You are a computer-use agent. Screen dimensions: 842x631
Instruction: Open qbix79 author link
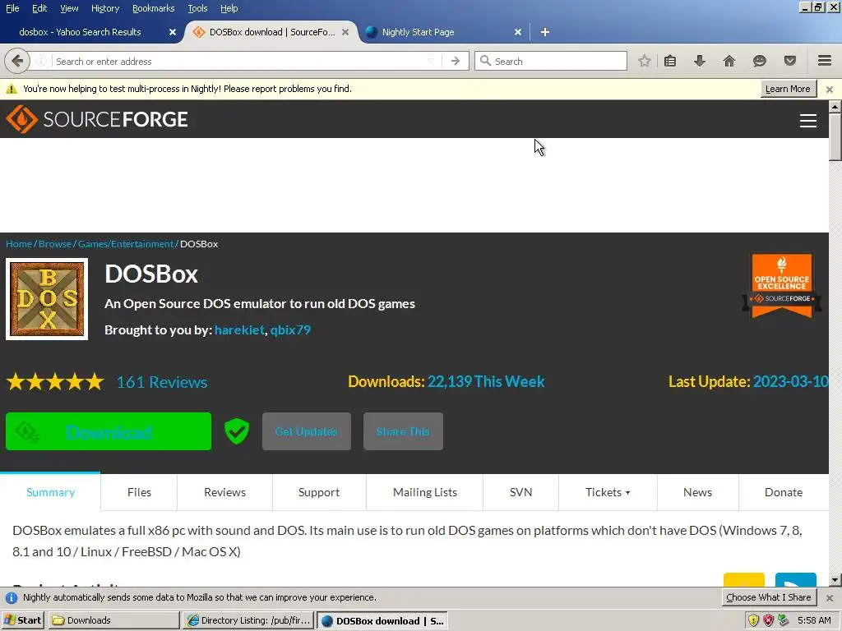click(290, 330)
